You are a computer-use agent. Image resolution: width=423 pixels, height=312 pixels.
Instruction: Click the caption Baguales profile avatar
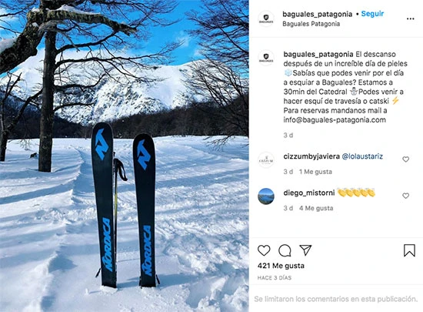pos(266,58)
